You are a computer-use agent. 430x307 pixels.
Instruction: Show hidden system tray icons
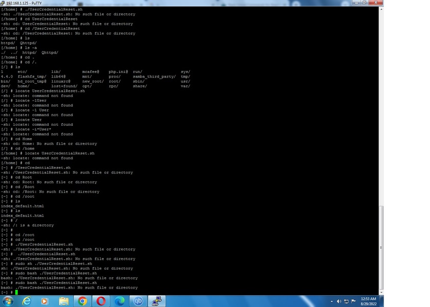pos(332,301)
